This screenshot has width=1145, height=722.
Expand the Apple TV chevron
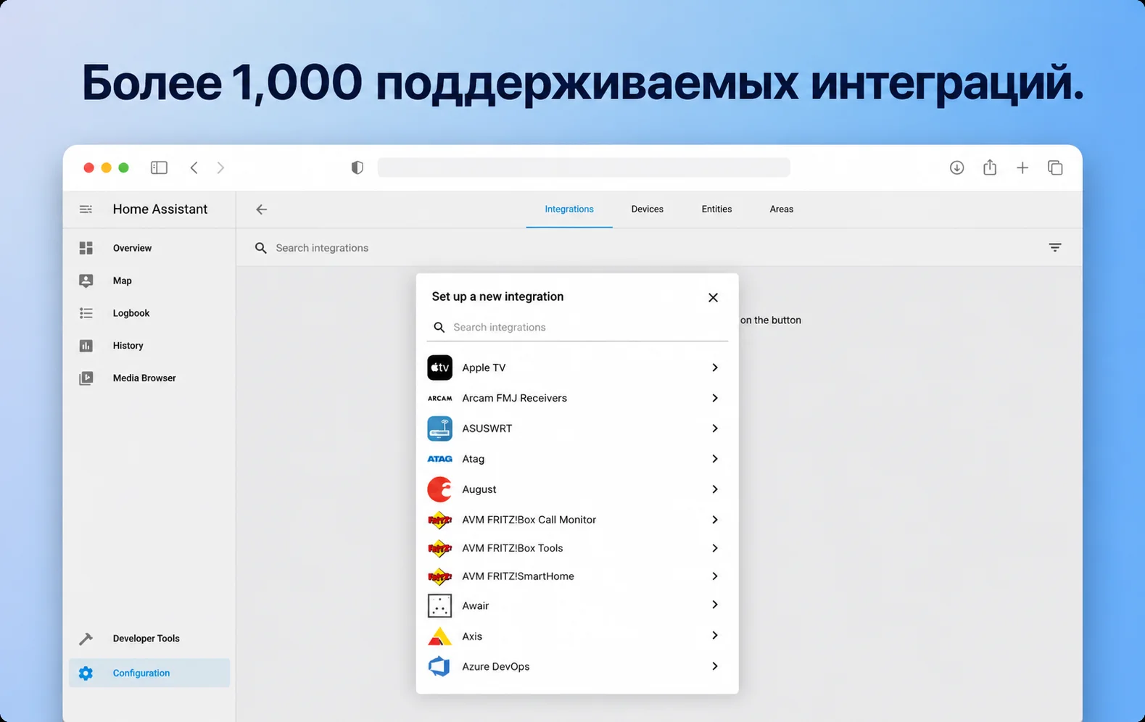click(x=715, y=368)
